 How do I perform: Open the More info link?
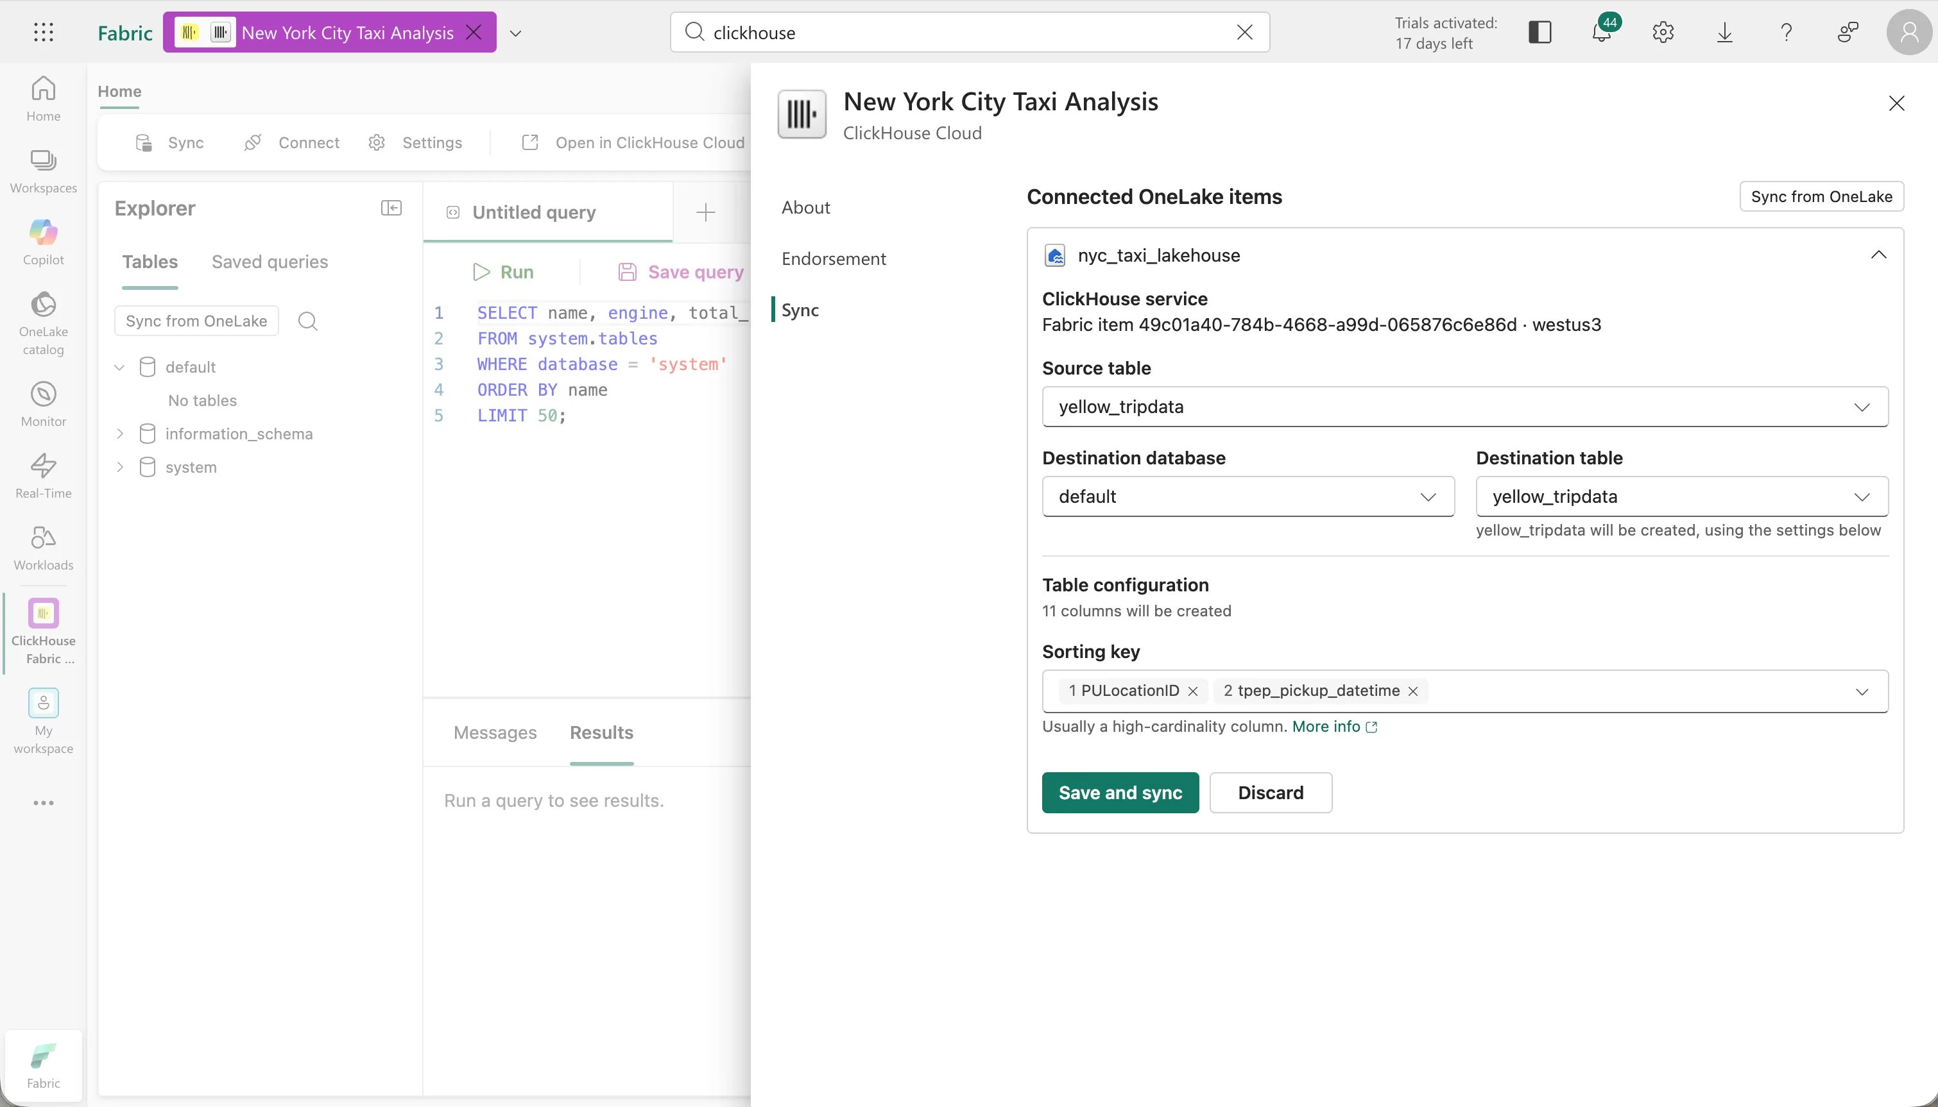coord(1335,726)
